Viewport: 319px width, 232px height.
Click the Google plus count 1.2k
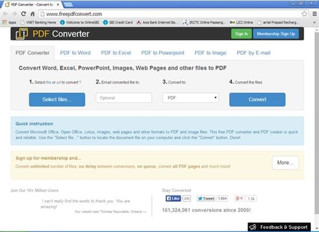coord(251,198)
